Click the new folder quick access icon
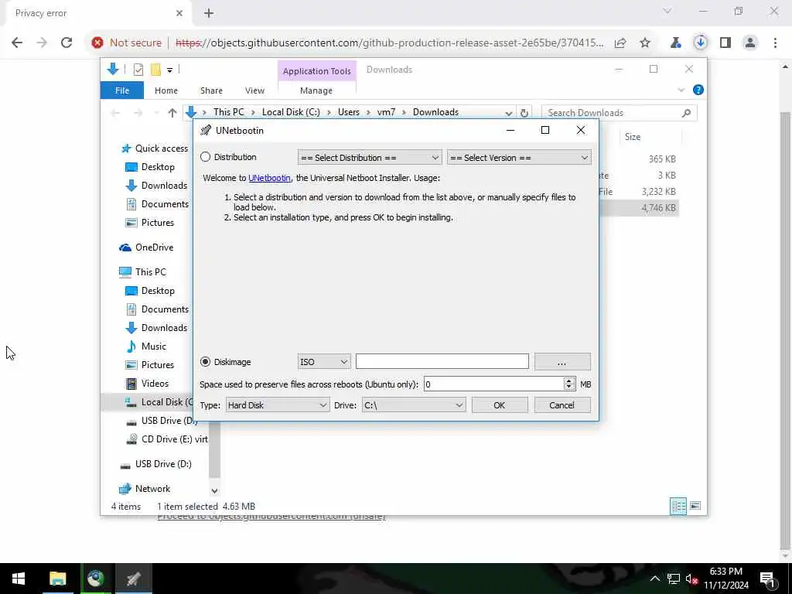792x594 pixels. (x=155, y=70)
